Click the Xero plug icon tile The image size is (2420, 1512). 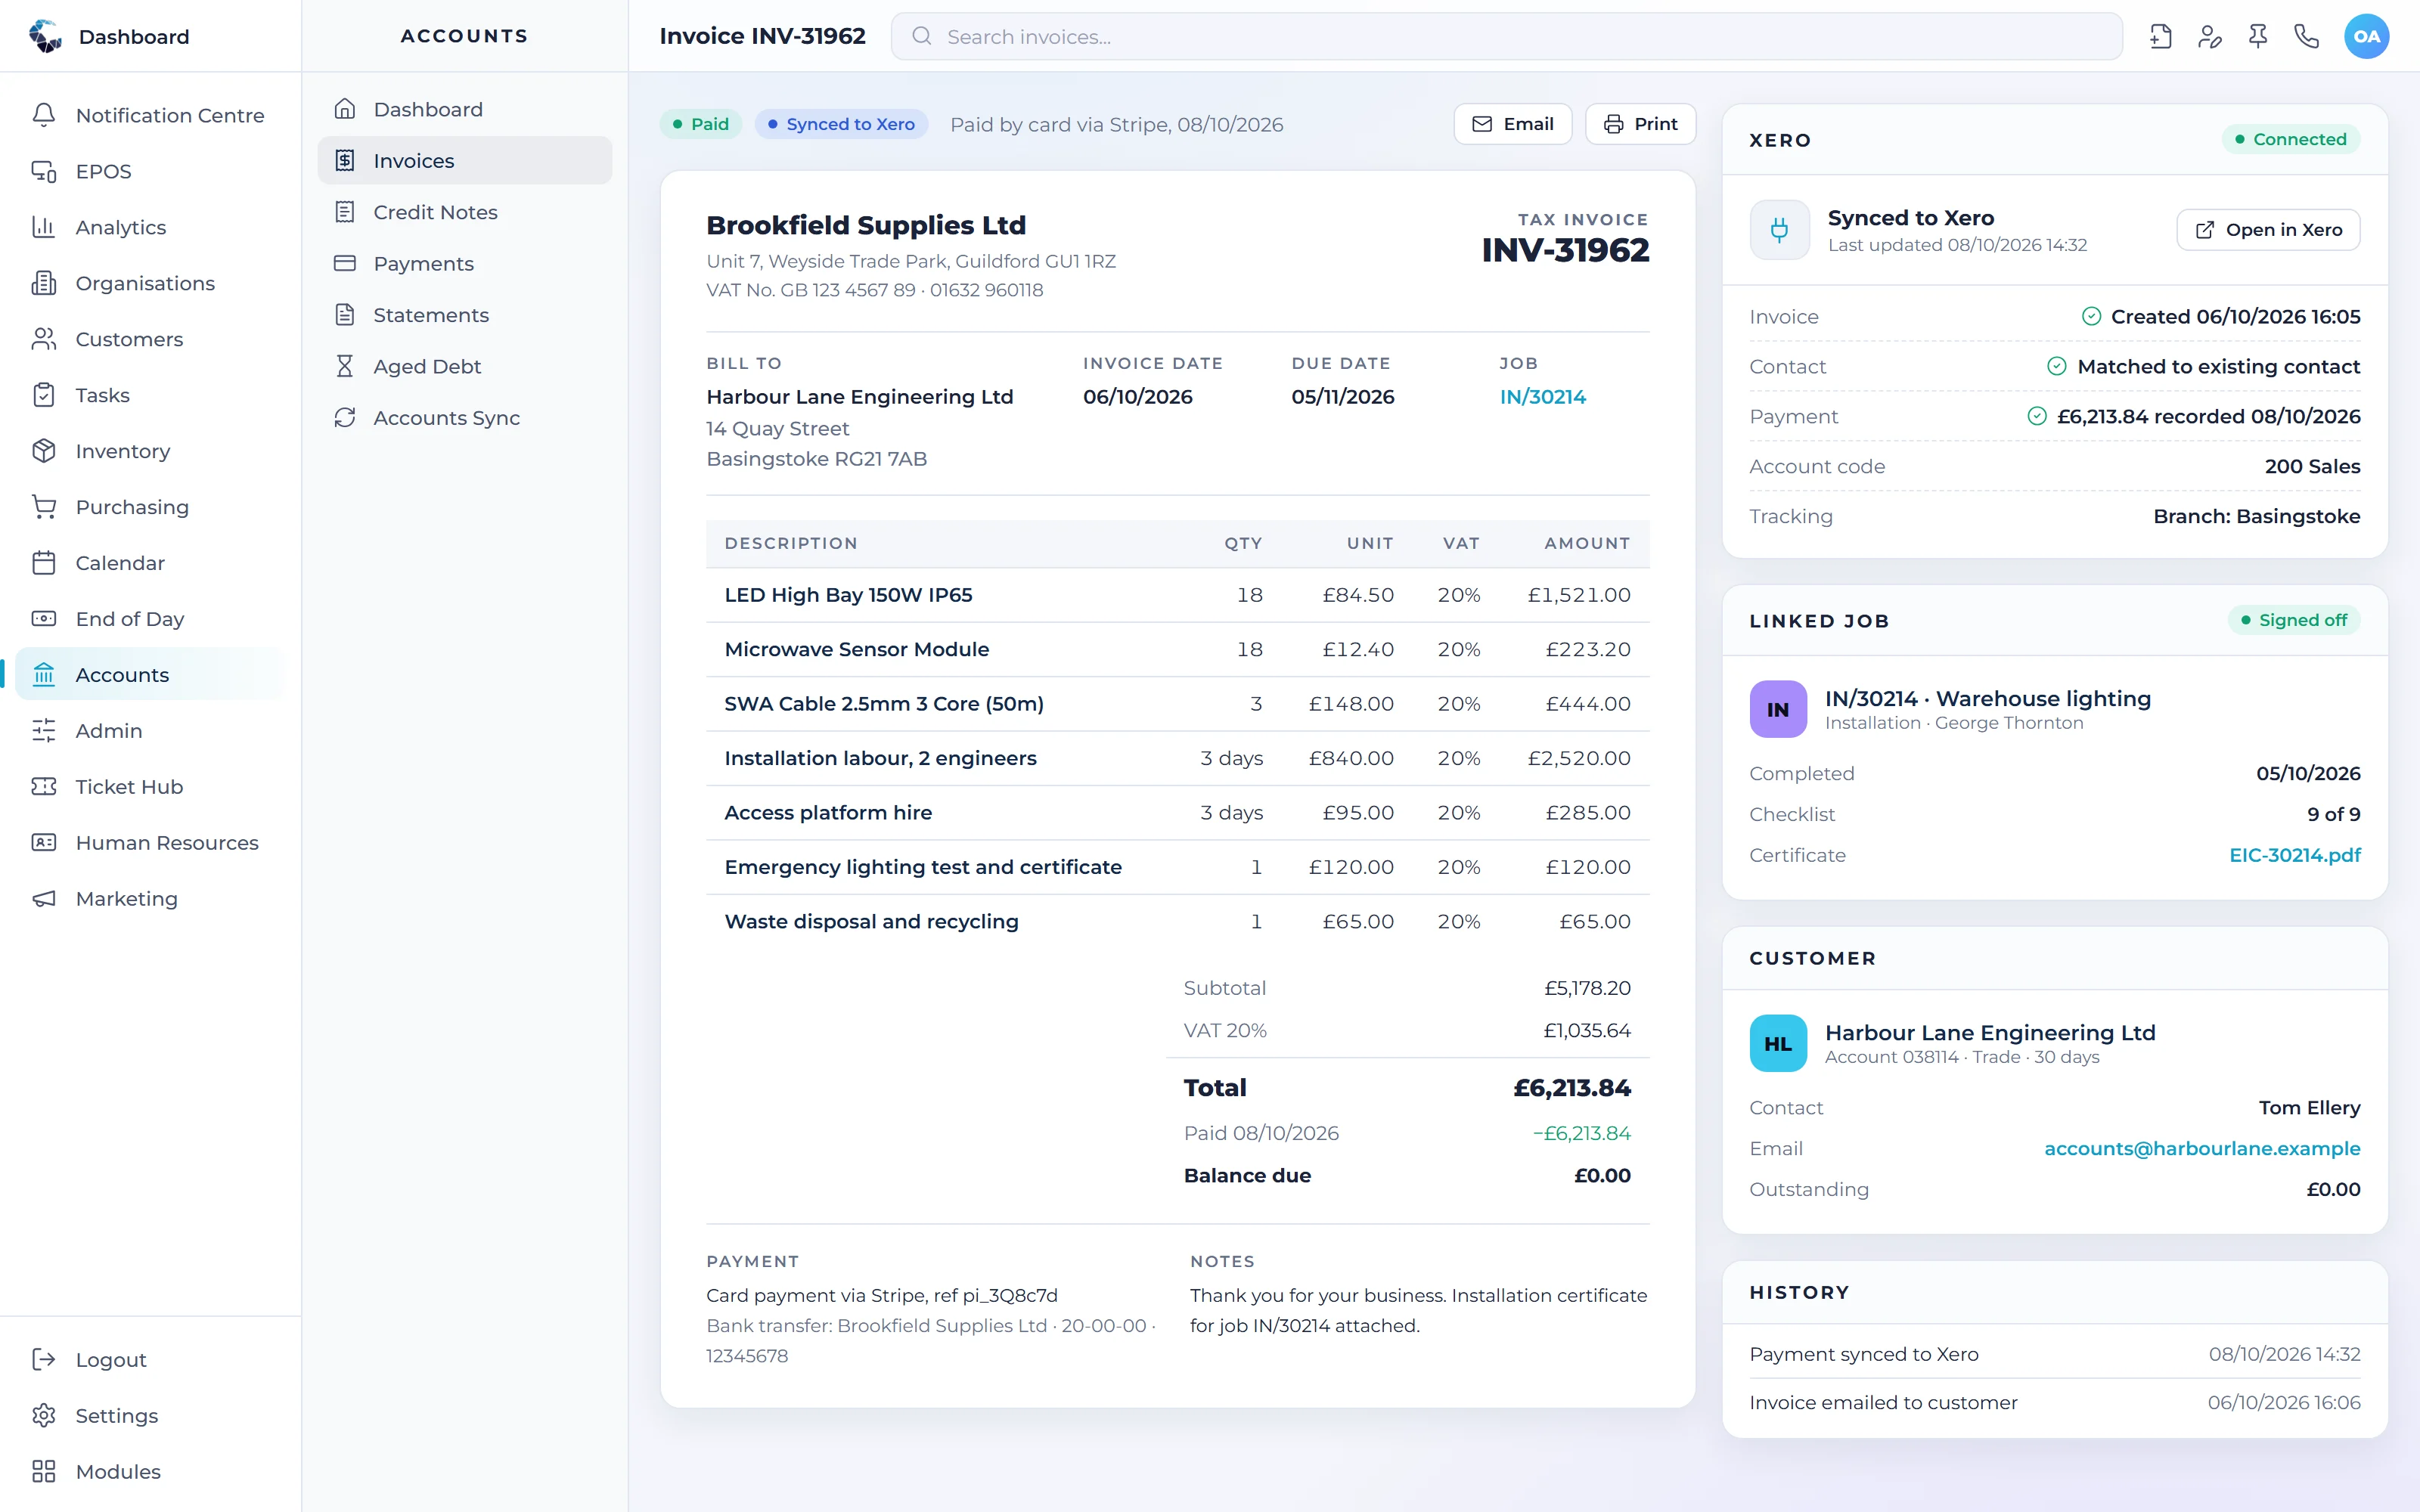1779,230
